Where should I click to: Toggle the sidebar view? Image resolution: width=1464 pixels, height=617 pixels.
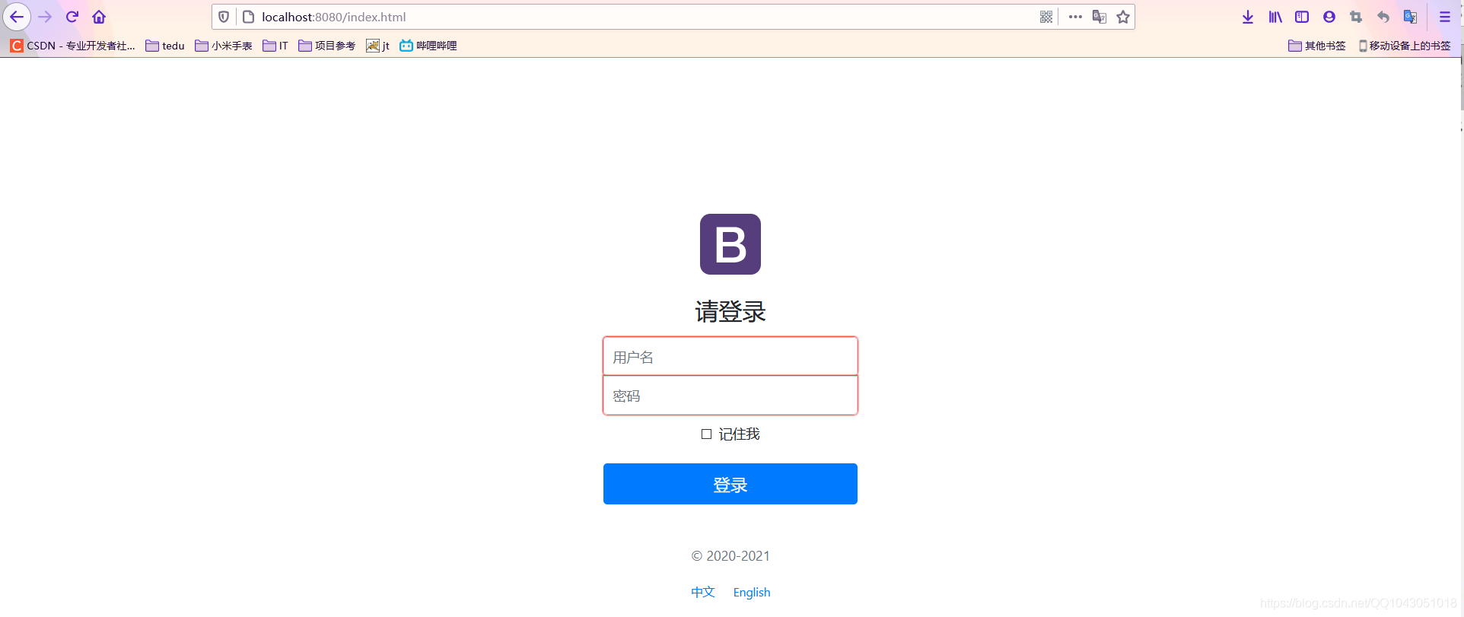[x=1302, y=17]
